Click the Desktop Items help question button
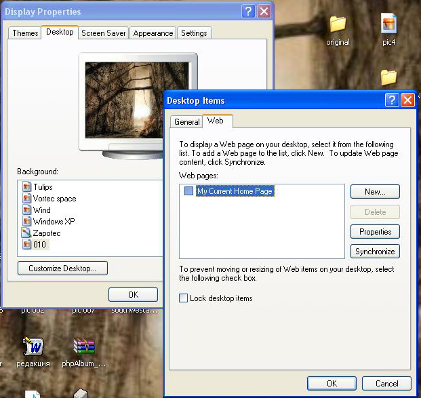Screen dimensions: 421x398 (392, 101)
